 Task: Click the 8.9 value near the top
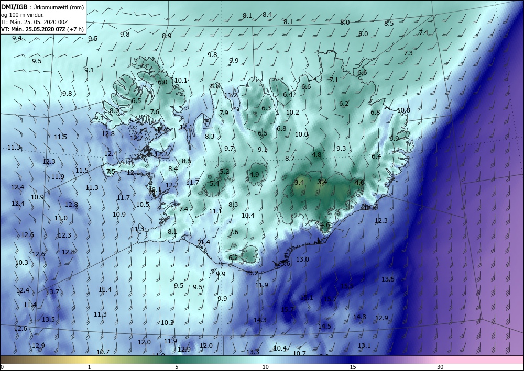coord(167,36)
